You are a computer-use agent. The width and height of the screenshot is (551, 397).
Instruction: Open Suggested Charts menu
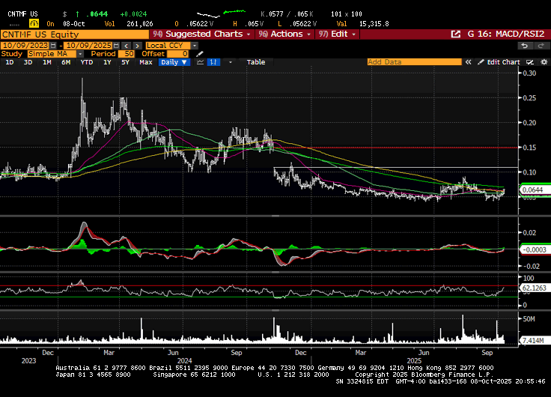click(202, 34)
